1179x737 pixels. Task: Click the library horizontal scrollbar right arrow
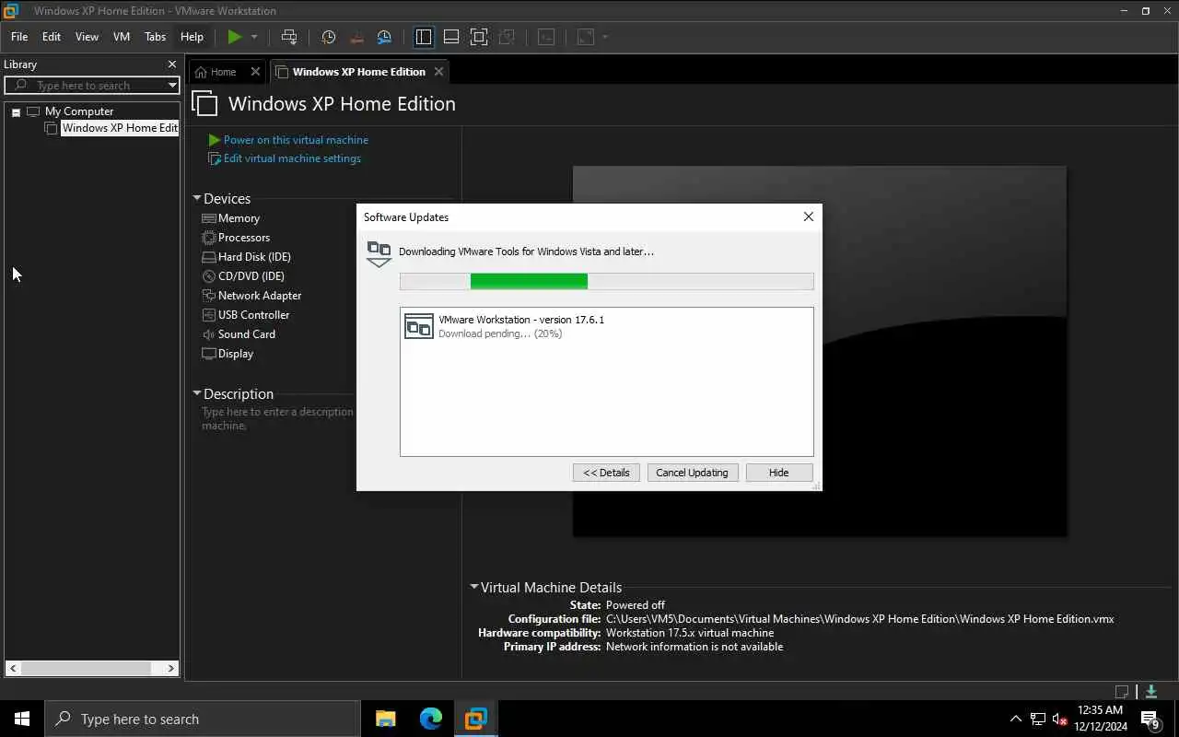170,669
